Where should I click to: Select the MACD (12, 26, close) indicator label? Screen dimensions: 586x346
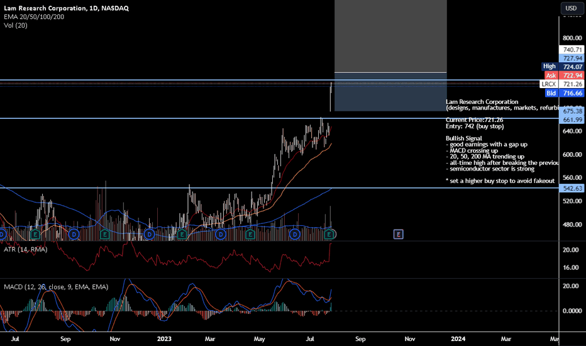(x=56, y=287)
